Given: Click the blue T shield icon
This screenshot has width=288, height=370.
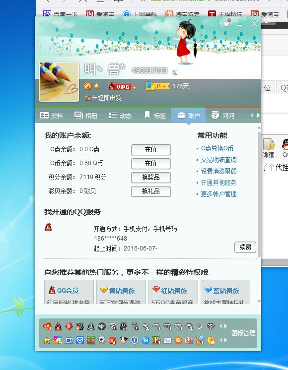Looking at the screenshot, I should (x=135, y=340).
